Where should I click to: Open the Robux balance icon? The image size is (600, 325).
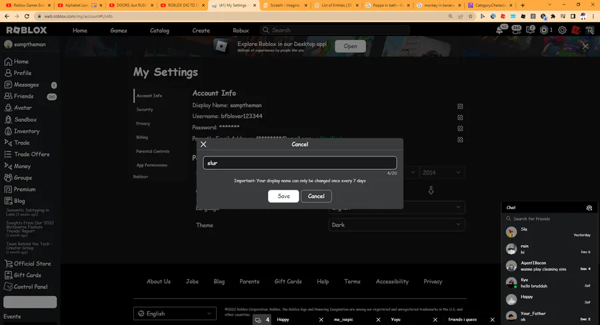tap(545, 30)
